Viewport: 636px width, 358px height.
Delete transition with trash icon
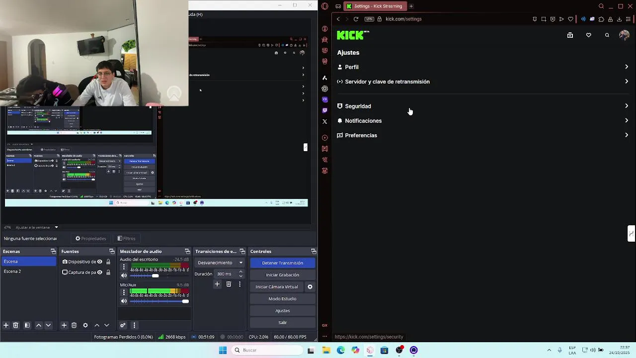[x=229, y=284]
